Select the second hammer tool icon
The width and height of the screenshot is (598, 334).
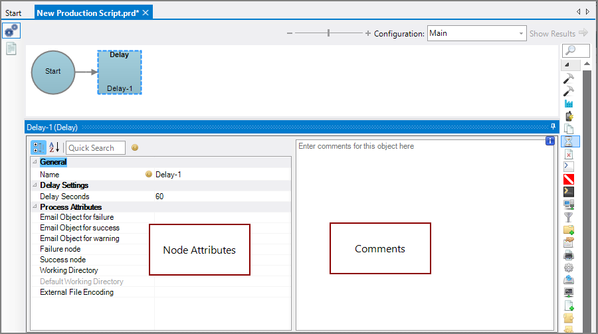569,91
